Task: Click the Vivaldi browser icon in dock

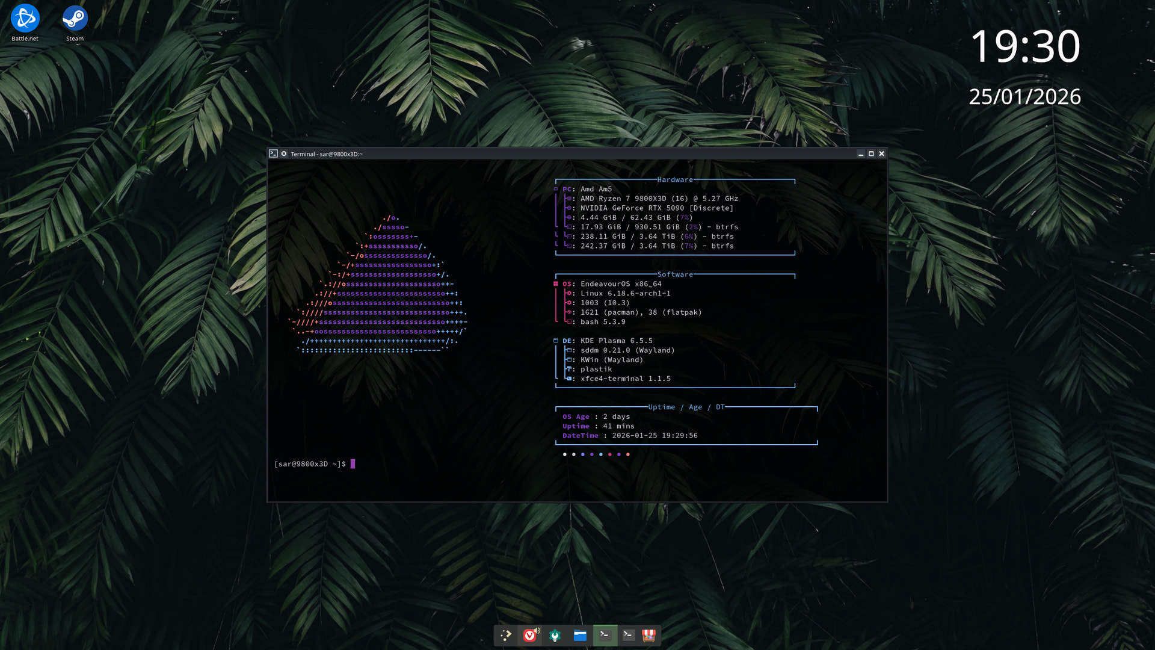Action: 529,636
